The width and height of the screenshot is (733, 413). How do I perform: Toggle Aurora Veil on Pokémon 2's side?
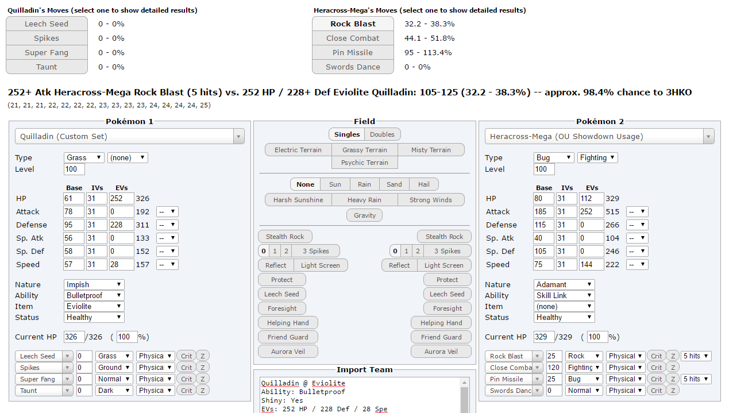(441, 352)
